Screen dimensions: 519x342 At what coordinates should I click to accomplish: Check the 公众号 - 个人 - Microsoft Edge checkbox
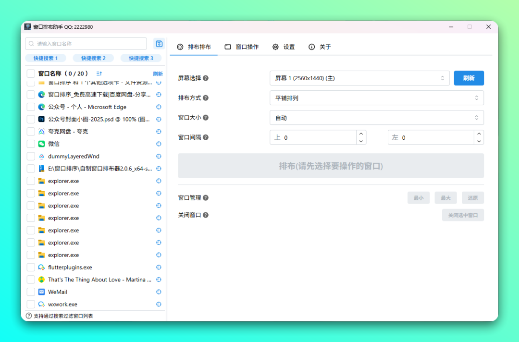click(31, 107)
